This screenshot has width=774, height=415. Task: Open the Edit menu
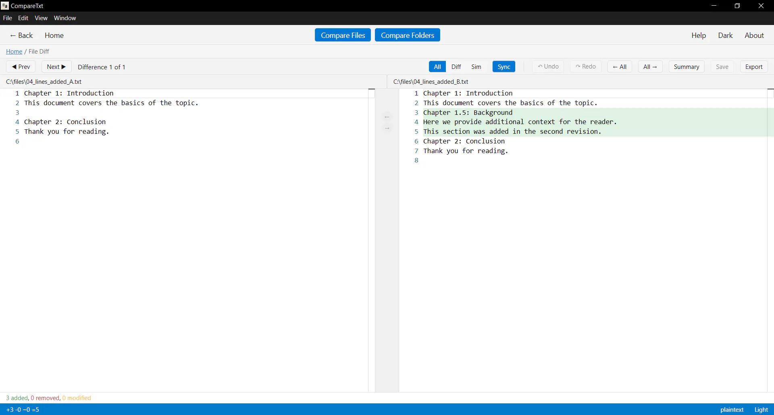point(23,18)
